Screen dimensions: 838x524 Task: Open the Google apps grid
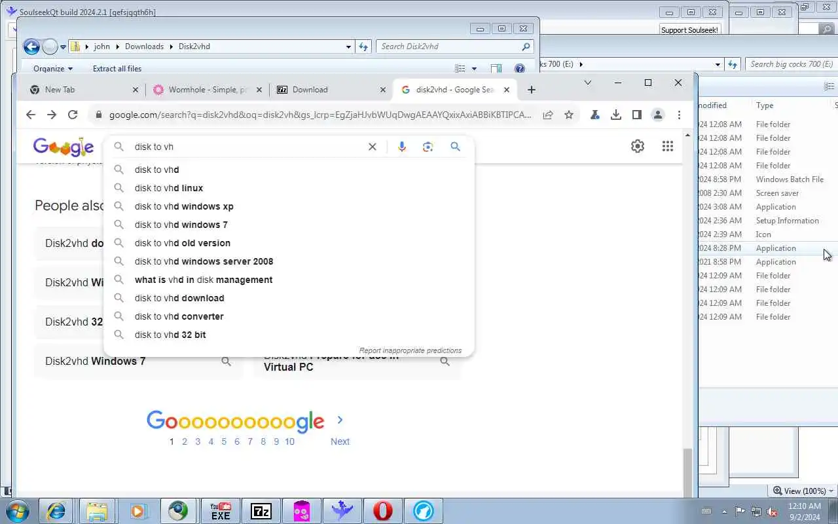point(668,146)
